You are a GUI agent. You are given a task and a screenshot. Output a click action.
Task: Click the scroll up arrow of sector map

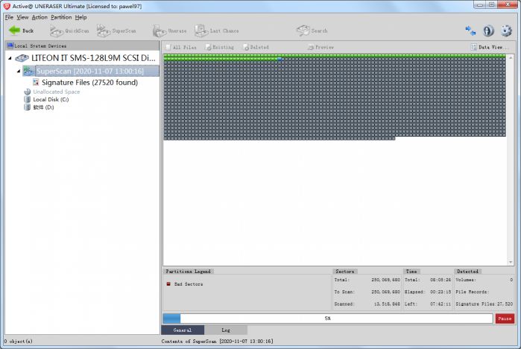[511, 58]
